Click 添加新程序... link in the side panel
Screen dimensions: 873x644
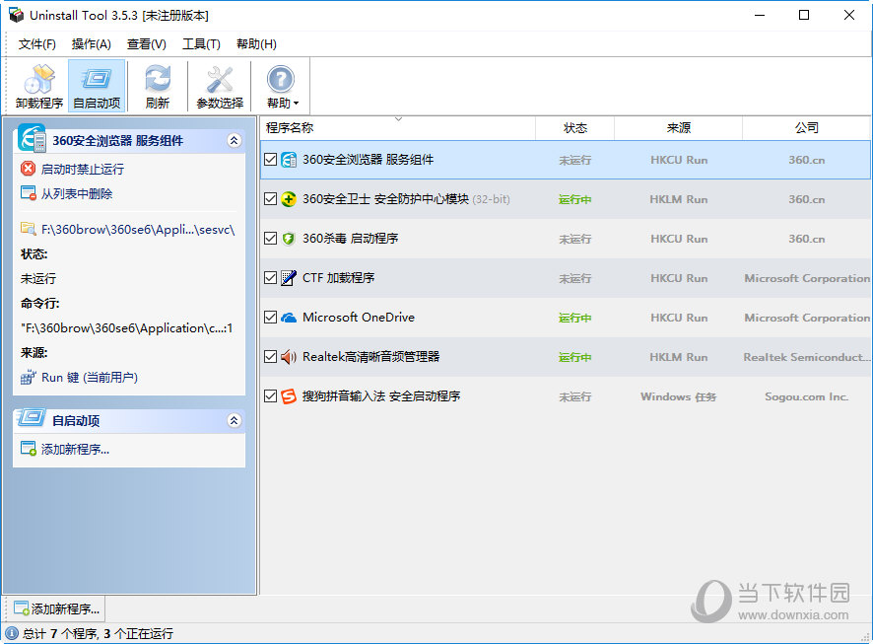[75, 449]
